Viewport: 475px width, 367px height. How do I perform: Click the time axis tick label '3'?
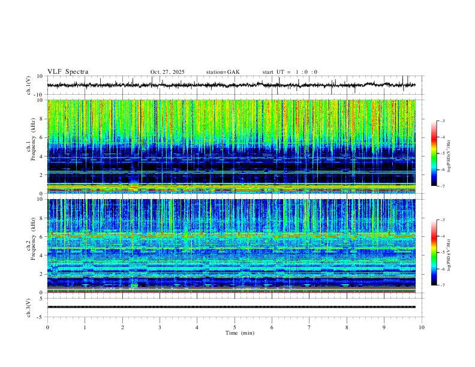(160, 327)
